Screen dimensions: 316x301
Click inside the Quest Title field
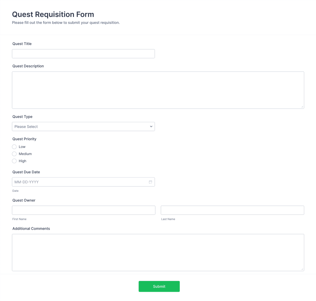tap(83, 53)
